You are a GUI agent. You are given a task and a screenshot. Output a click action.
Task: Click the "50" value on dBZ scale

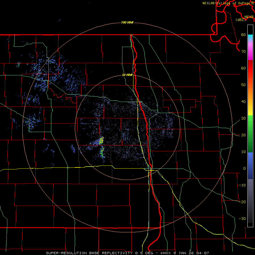point(243,85)
